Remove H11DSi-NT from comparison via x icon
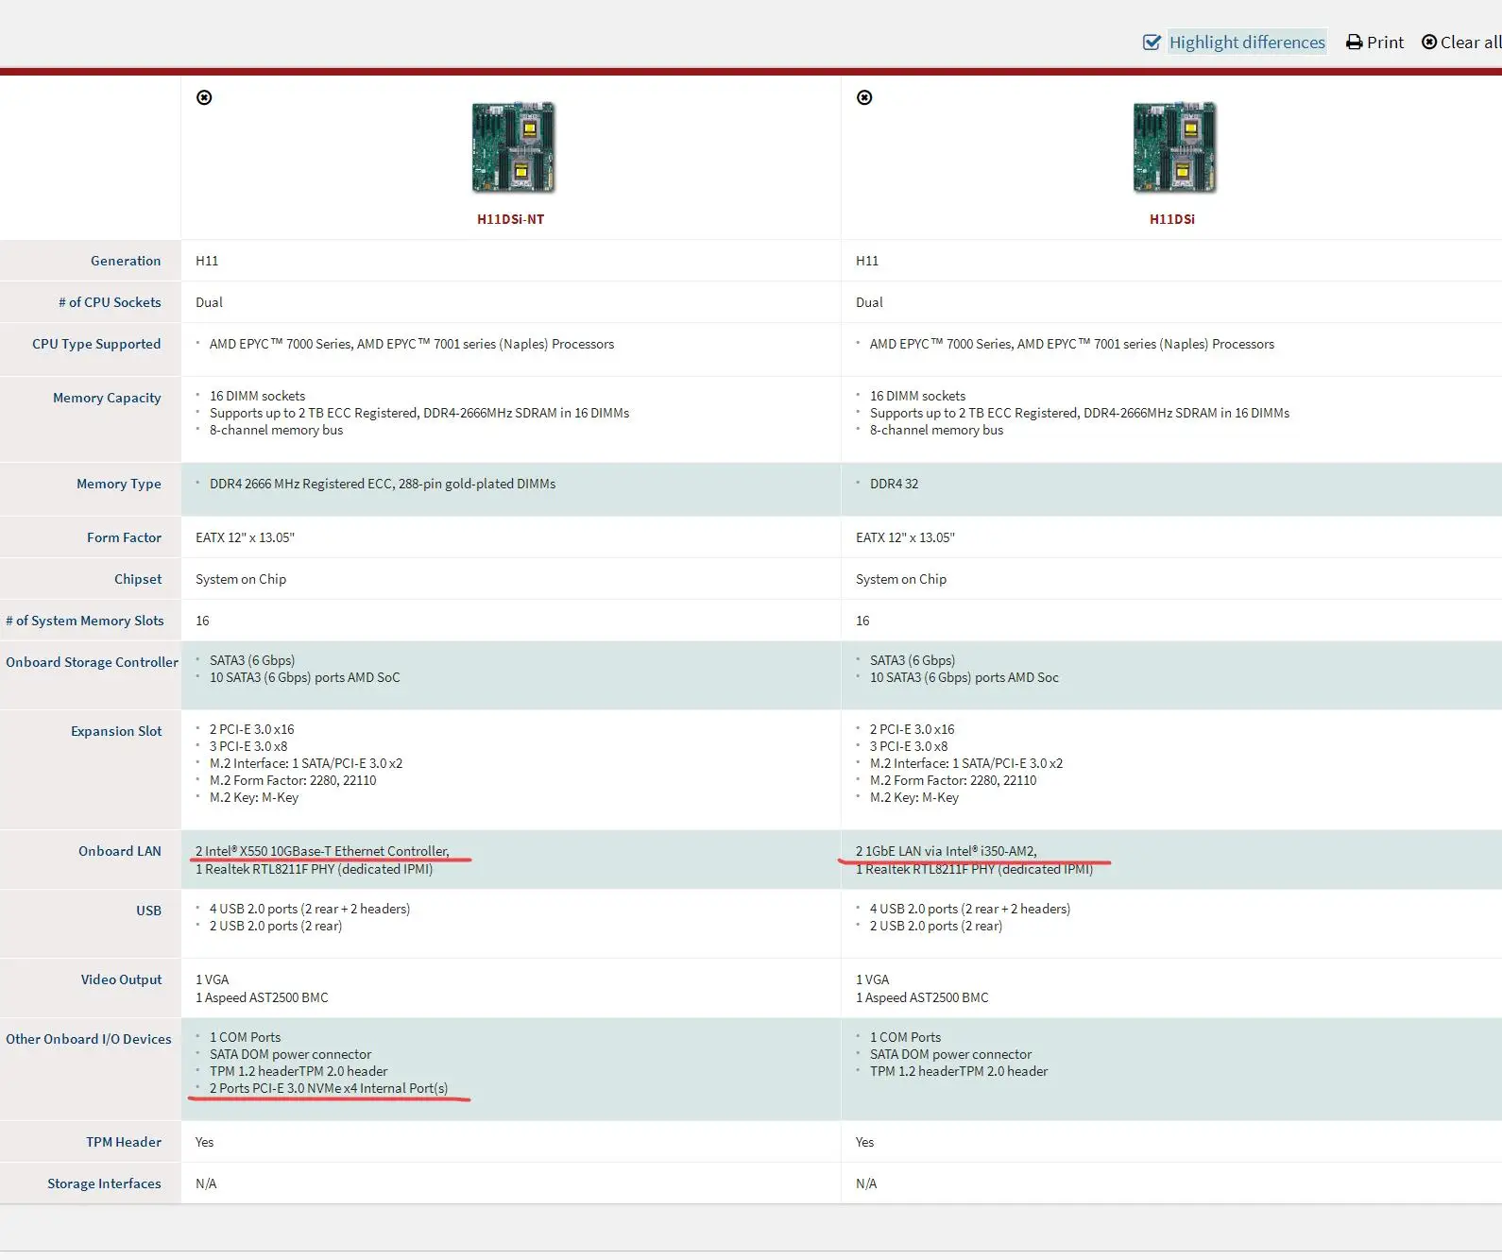Viewport: 1502px width, 1260px height. pyautogui.click(x=204, y=97)
